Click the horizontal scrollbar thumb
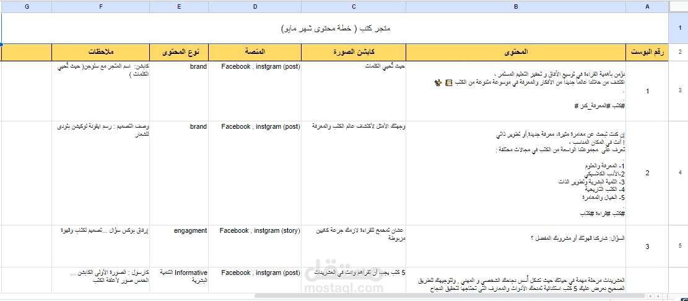The image size is (688, 301). pos(450,296)
